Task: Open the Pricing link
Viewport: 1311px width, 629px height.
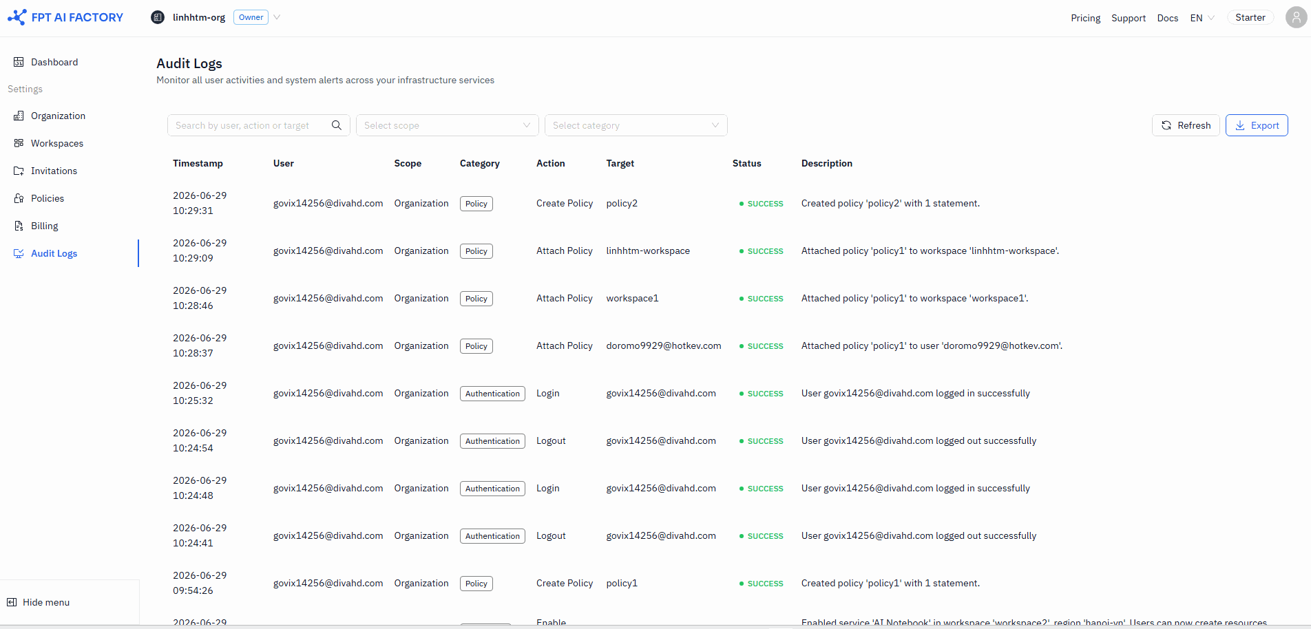Action: (1085, 18)
